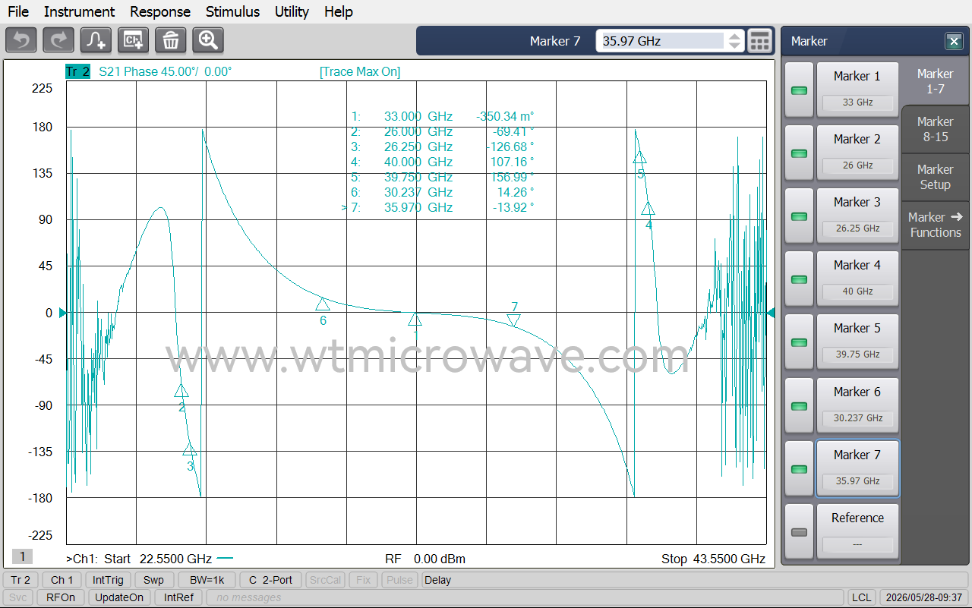Click the Redo arrow toolbar icon
972x608 pixels.
58,39
